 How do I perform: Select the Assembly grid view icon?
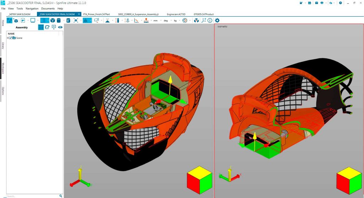[41, 27]
